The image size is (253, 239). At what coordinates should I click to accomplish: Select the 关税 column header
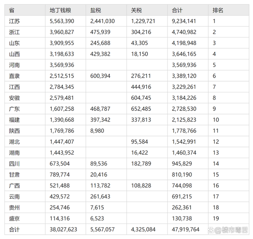coord(136,10)
